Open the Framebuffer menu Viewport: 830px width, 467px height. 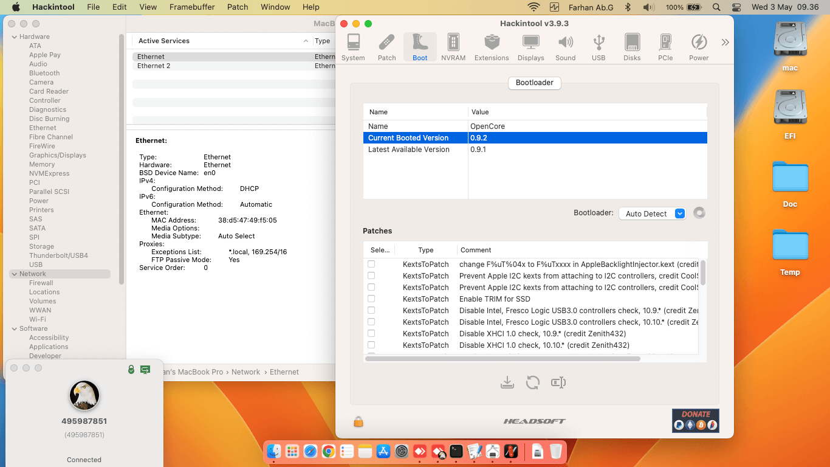192,7
